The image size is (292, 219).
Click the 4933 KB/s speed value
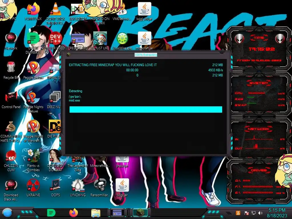(216, 70)
